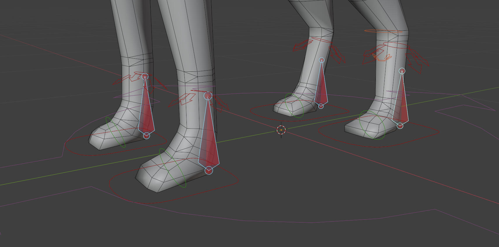Click top joint sphere of foreground leg bone
The width and height of the screenshot is (499, 247).
208,96
